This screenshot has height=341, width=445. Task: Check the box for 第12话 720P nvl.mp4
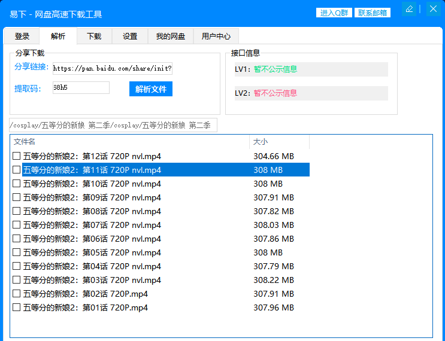16,156
